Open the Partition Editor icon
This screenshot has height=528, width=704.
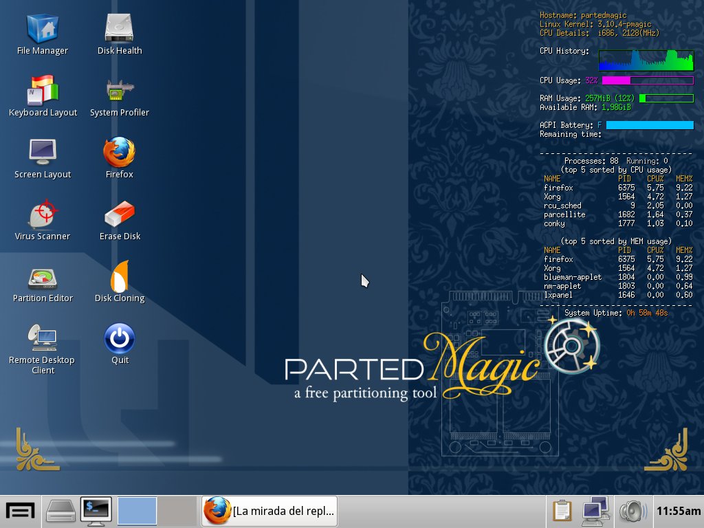[x=43, y=277]
